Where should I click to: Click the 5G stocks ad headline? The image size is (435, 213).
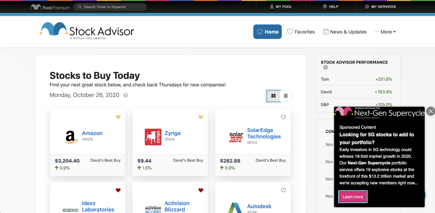[377, 138]
